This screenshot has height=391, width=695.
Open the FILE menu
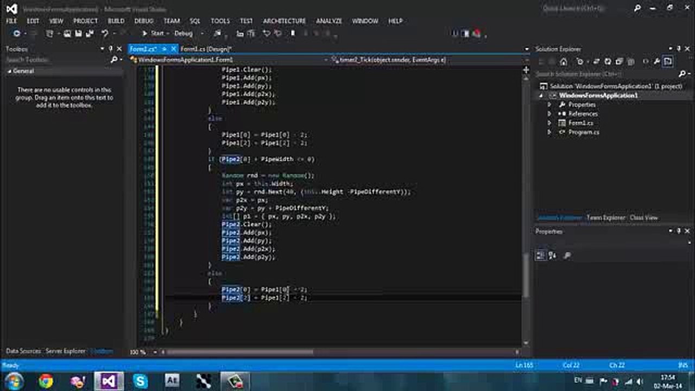[x=11, y=21]
